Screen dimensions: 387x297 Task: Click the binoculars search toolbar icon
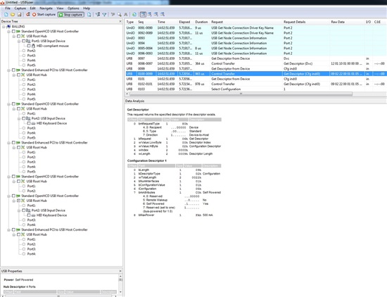coord(126,15)
